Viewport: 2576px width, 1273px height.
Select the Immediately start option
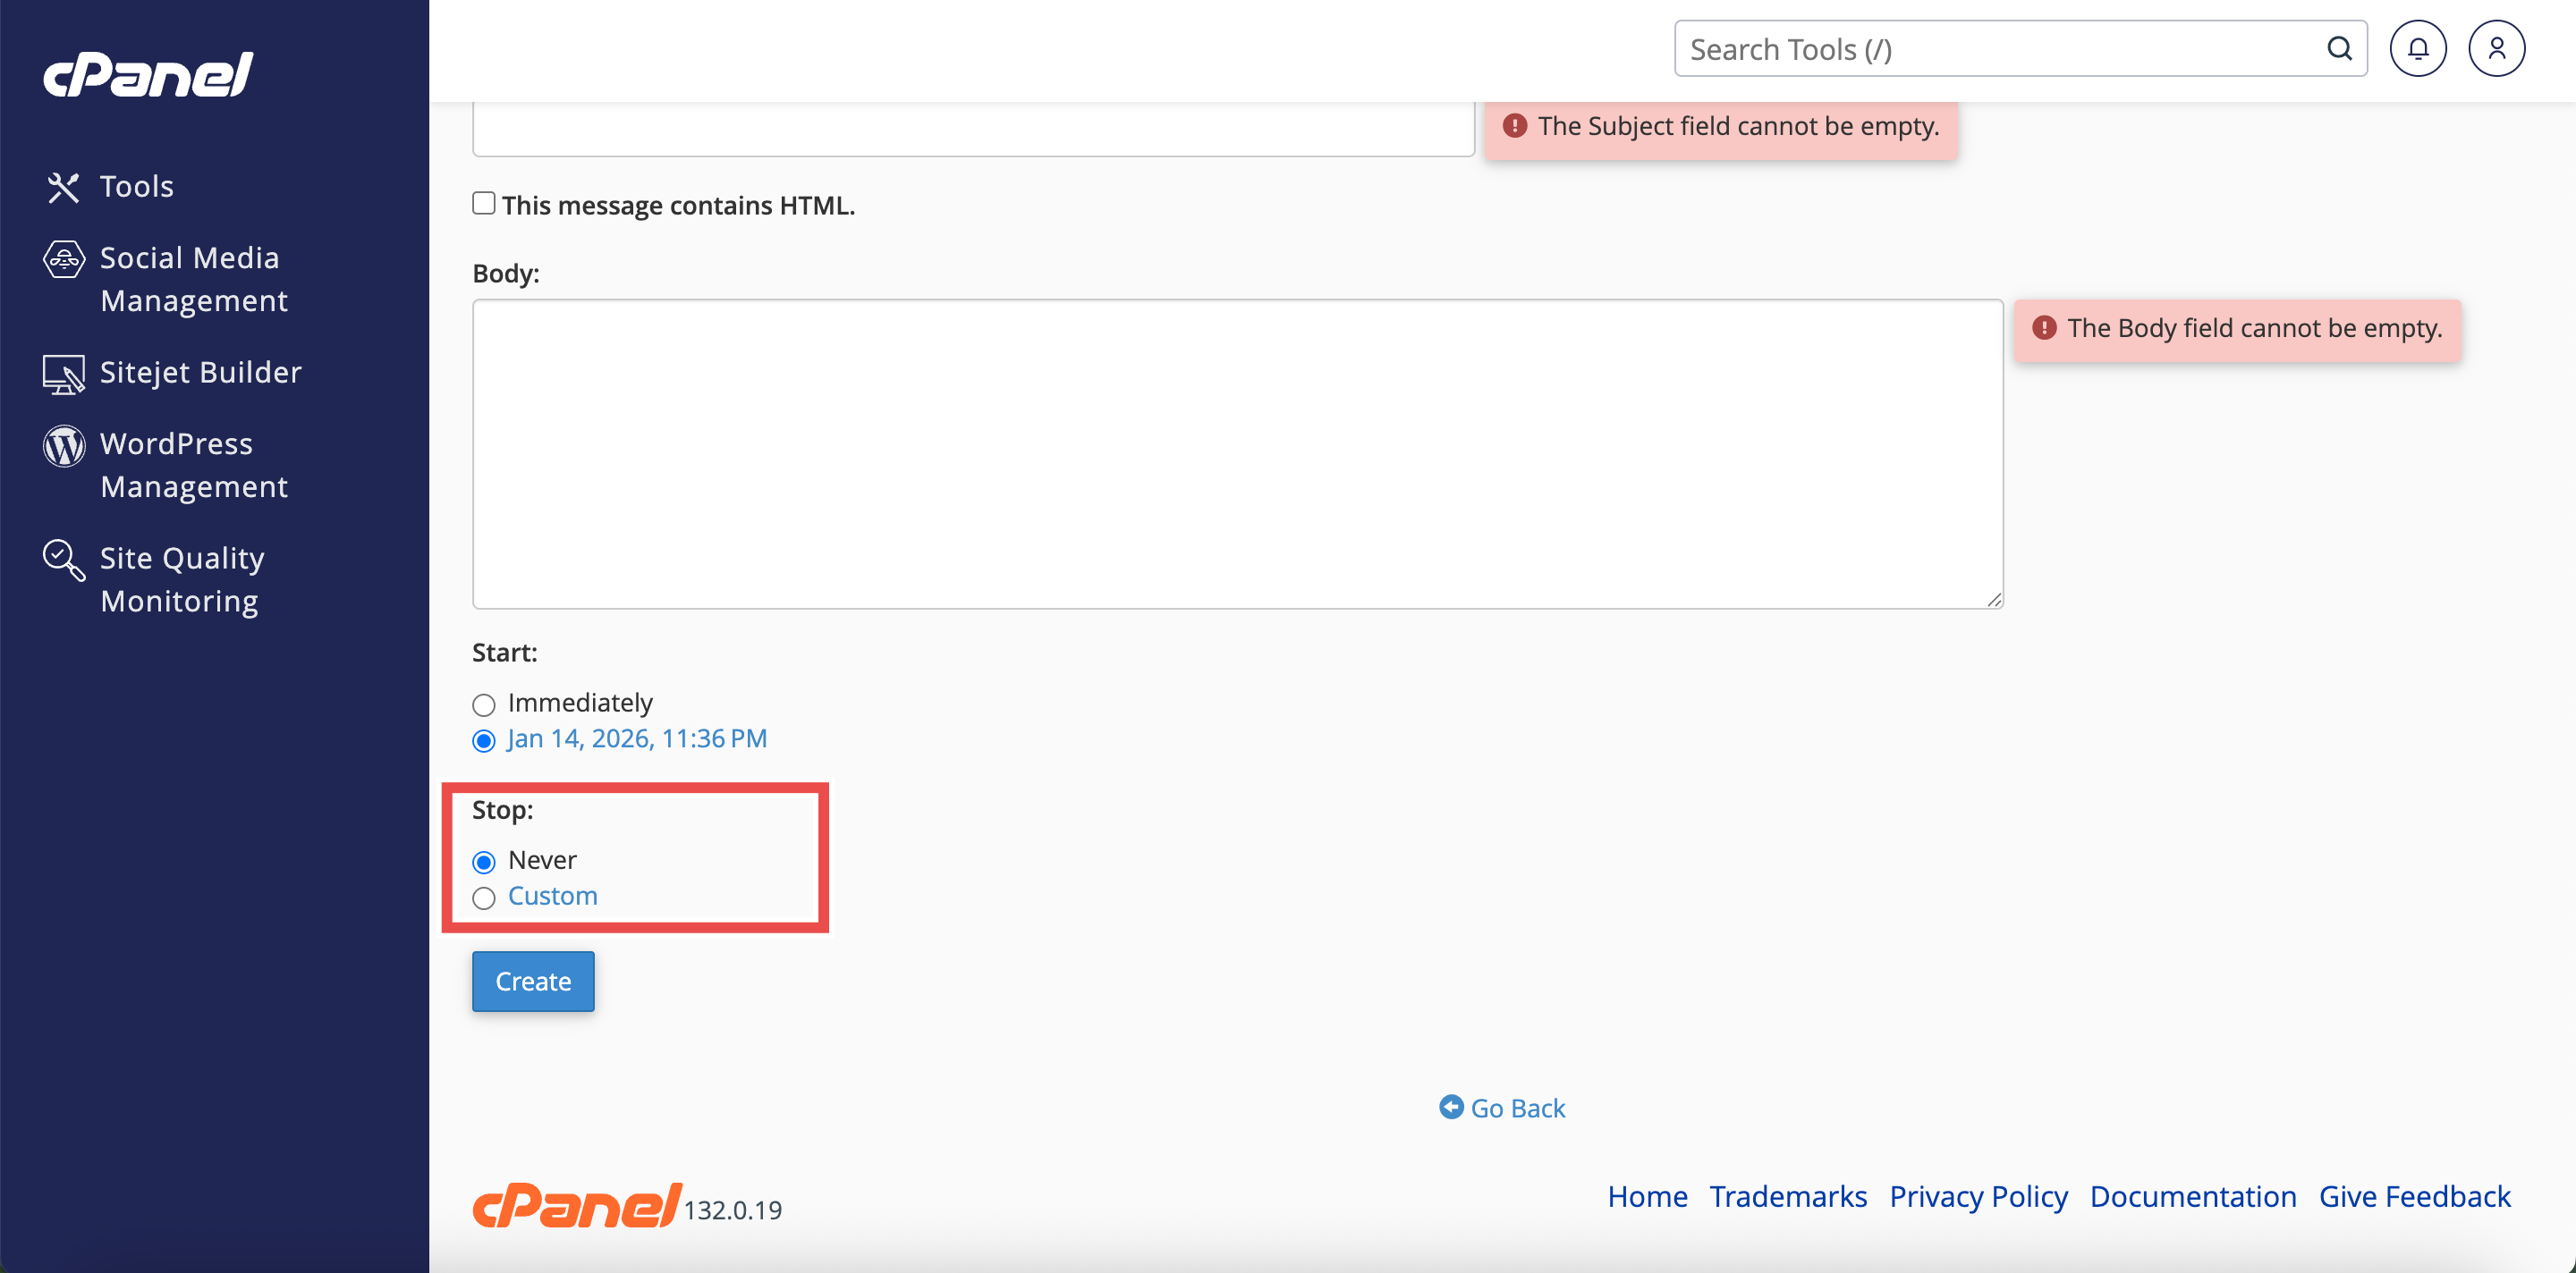click(x=484, y=705)
